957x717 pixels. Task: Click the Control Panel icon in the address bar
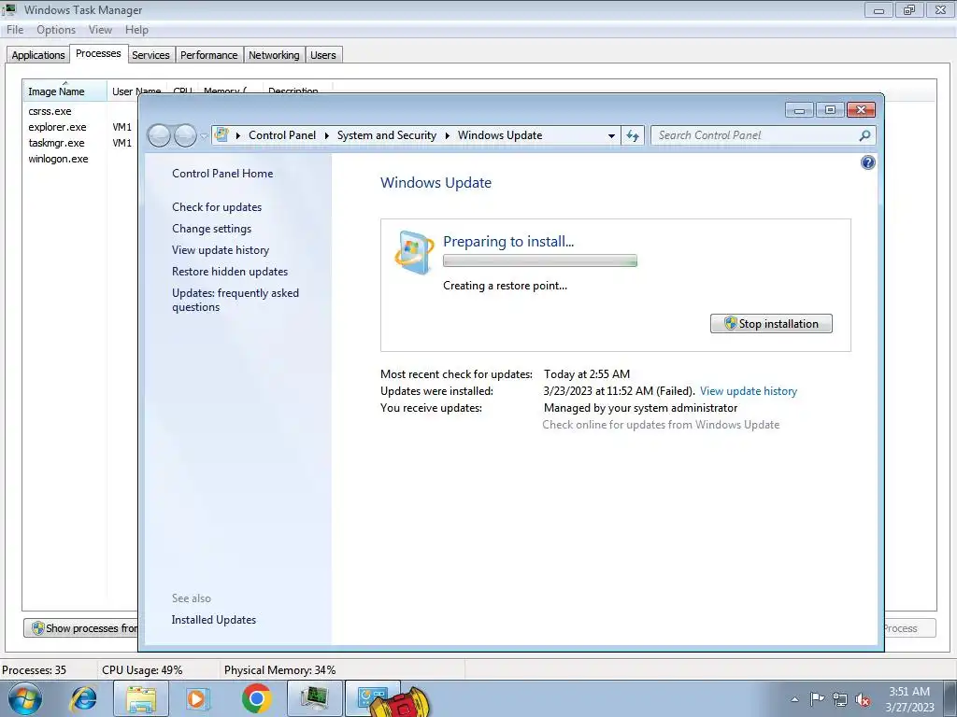click(x=222, y=135)
